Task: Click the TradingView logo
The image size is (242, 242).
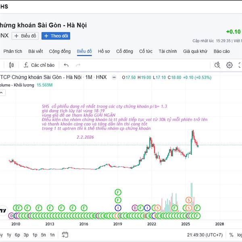Action: pyautogui.click(x=3, y=211)
